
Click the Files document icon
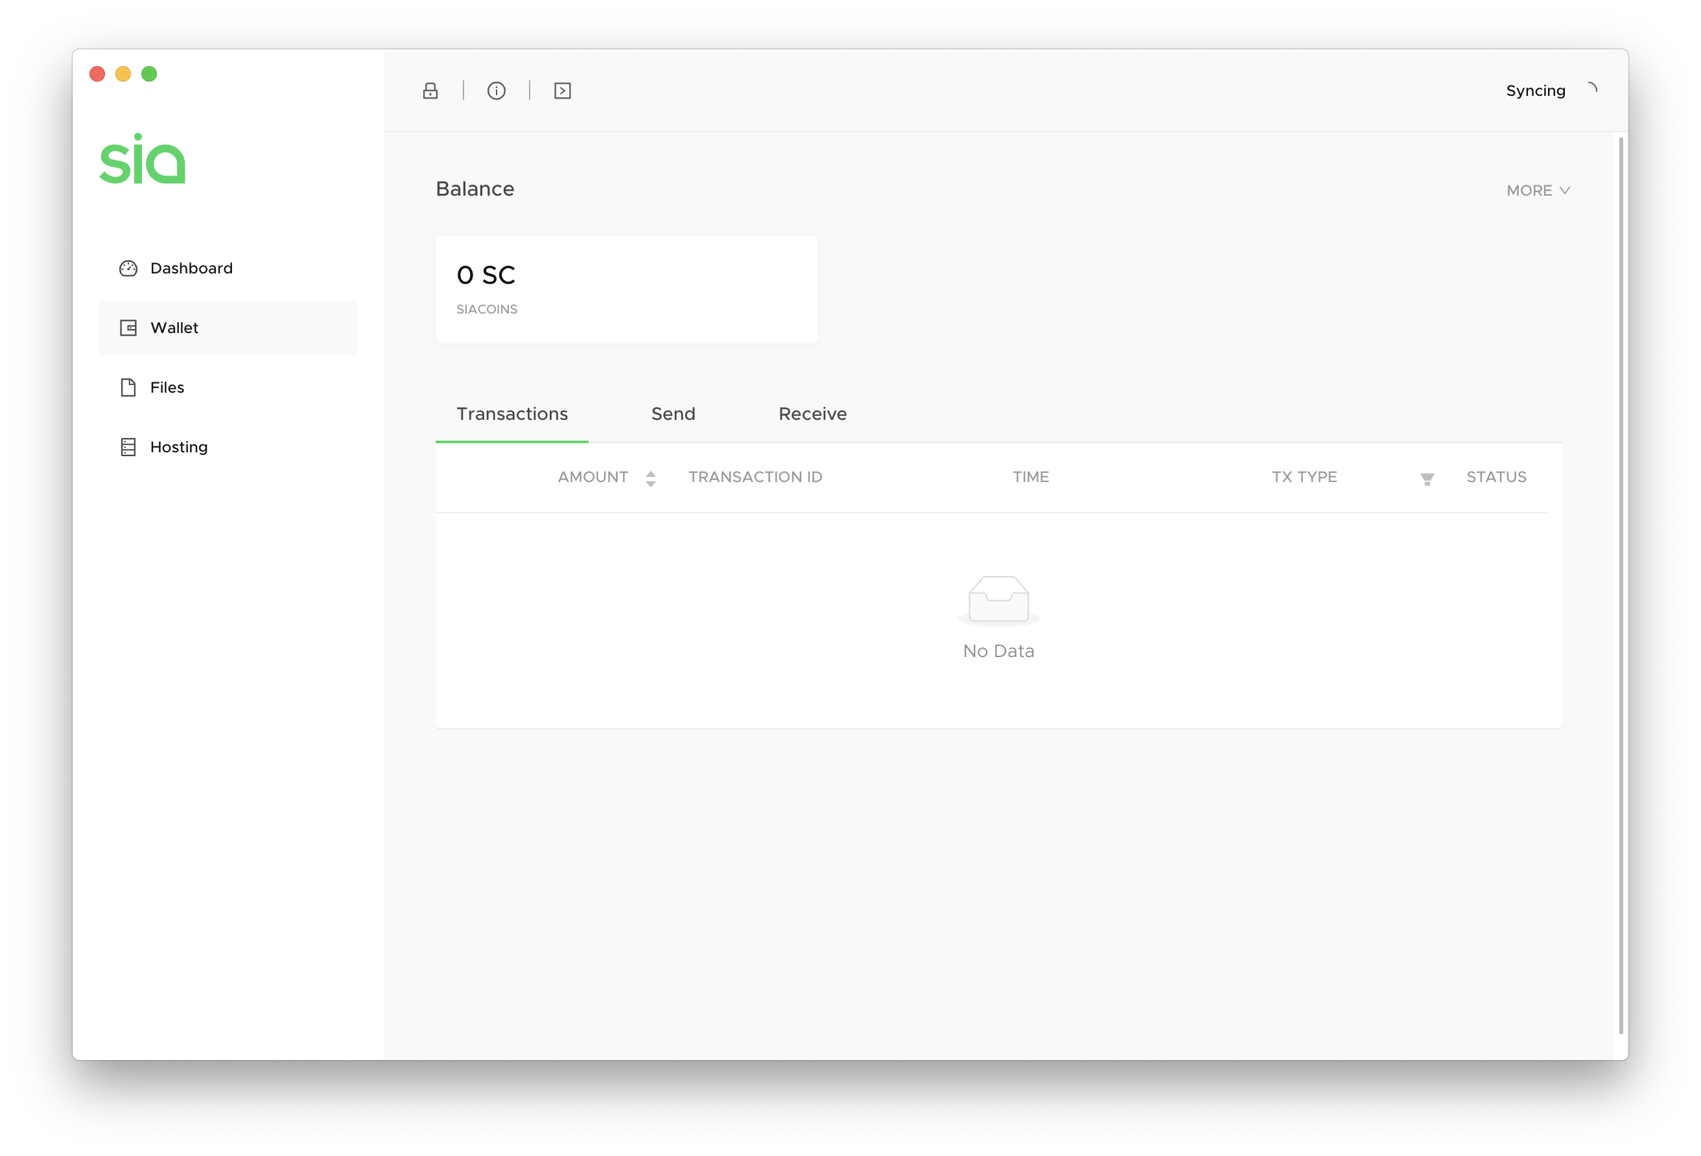[128, 387]
